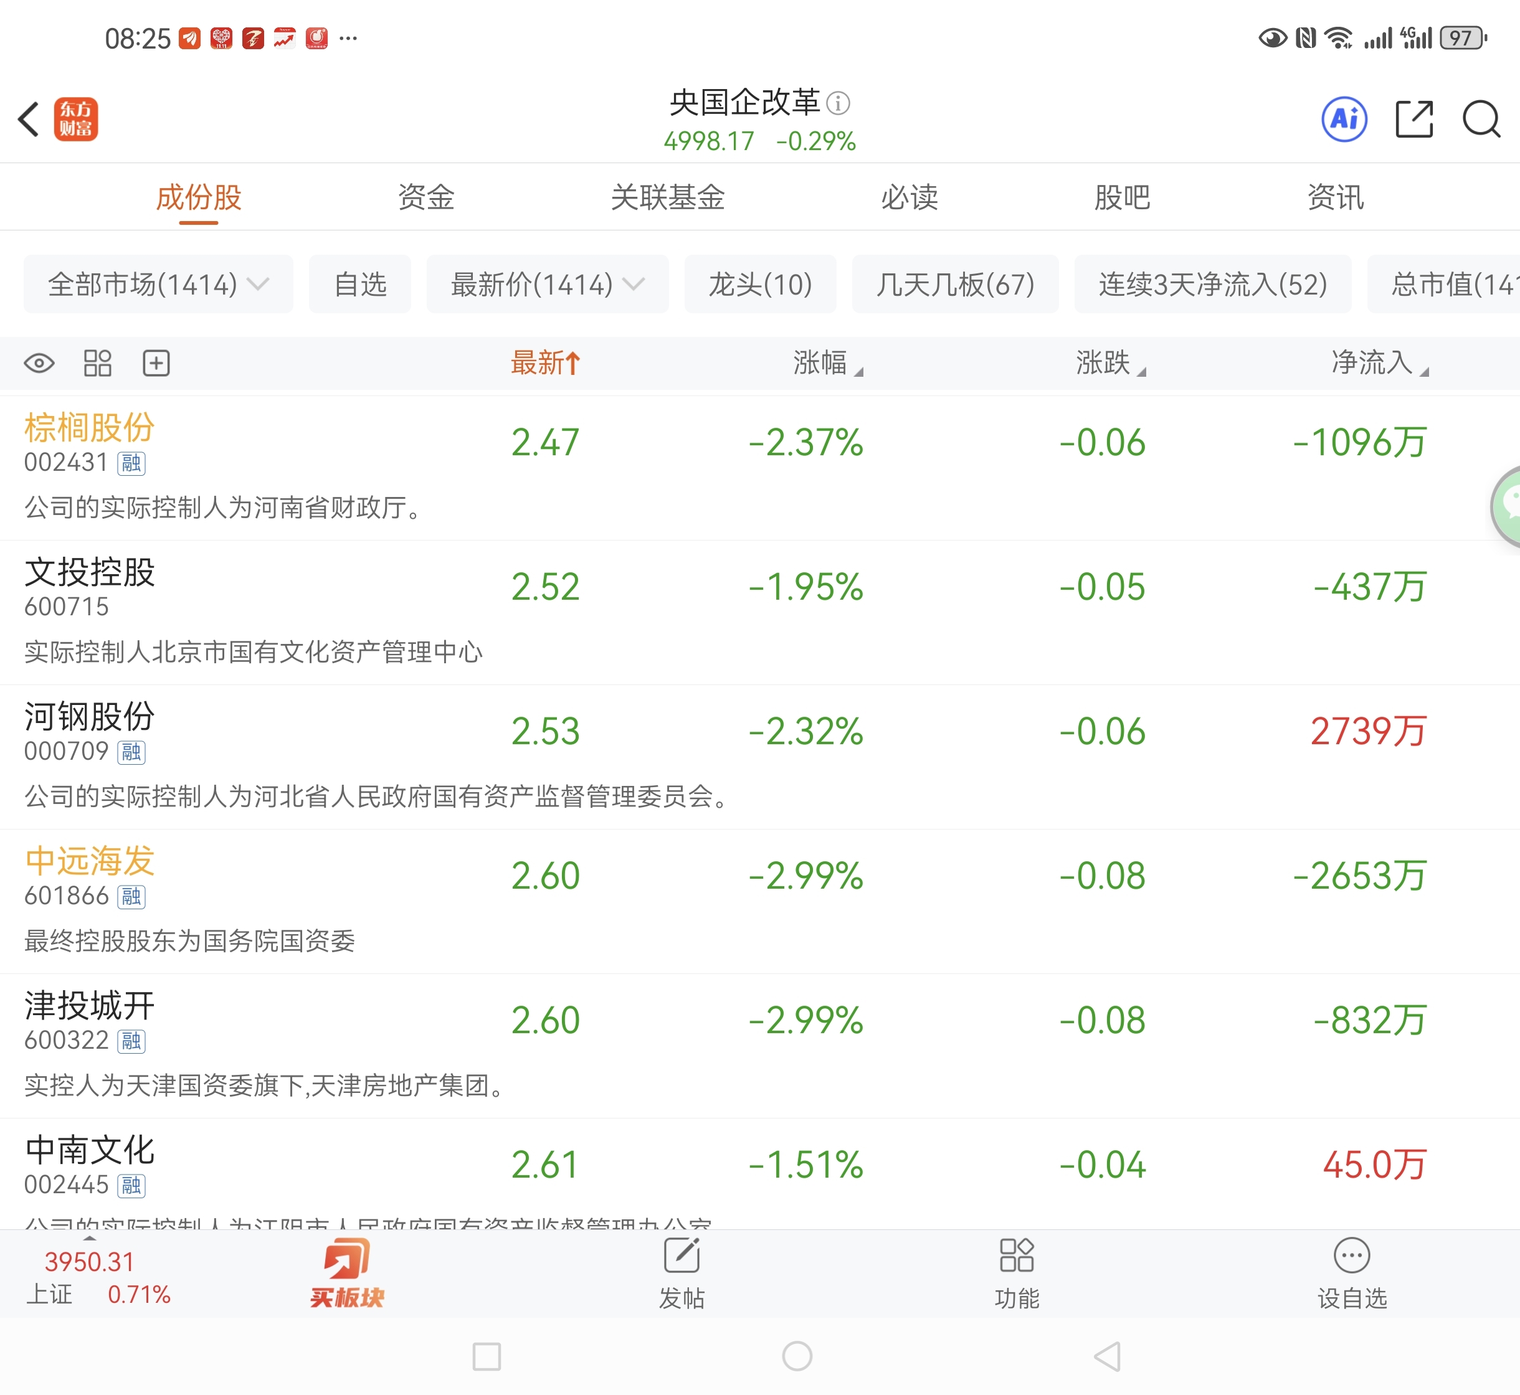
Task: Open the AI assistant icon
Action: [1344, 120]
